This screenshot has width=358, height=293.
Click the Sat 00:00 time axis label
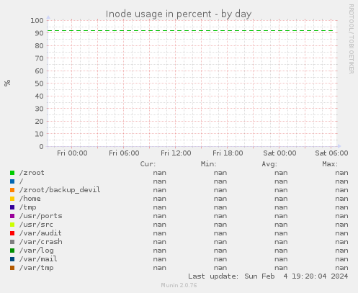click(x=279, y=153)
